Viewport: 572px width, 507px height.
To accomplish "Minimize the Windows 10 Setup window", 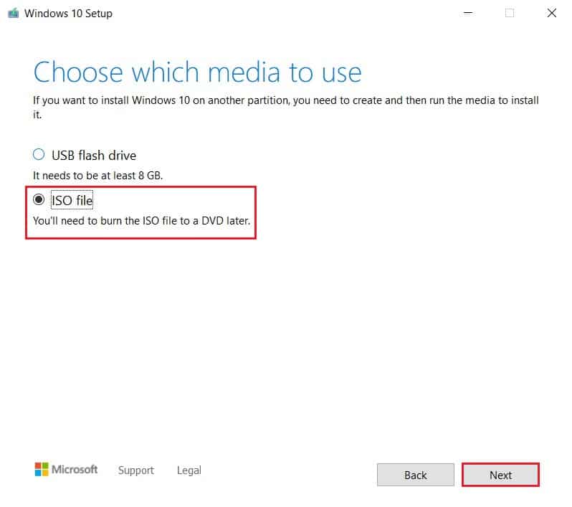I will pos(467,13).
